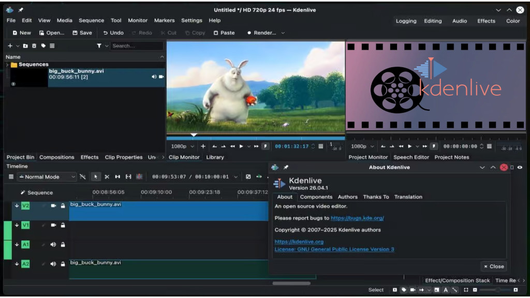Screen dimensions: 530x298
Task: Click the zoom out minus icon in status bar
Action: [x=475, y=290]
